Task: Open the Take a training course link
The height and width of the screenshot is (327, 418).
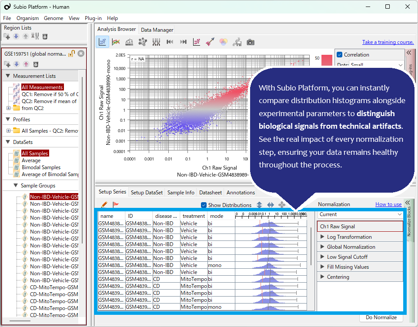Action: [x=388, y=42]
